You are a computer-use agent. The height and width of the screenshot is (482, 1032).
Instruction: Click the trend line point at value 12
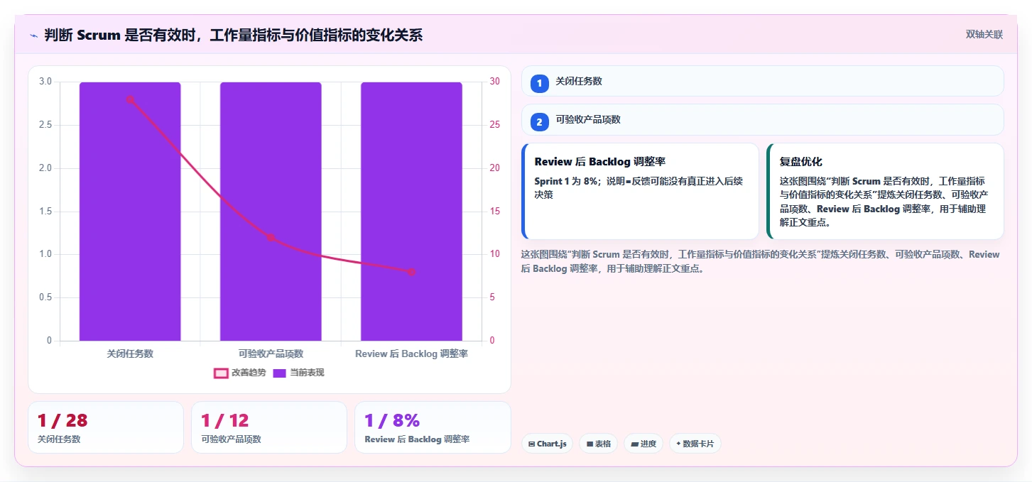point(271,238)
